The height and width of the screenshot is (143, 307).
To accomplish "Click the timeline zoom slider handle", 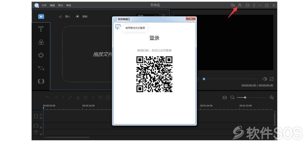I will [x=245, y=97].
